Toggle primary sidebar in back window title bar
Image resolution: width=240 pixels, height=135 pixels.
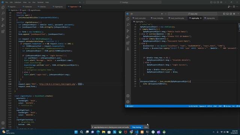click(211, 2)
